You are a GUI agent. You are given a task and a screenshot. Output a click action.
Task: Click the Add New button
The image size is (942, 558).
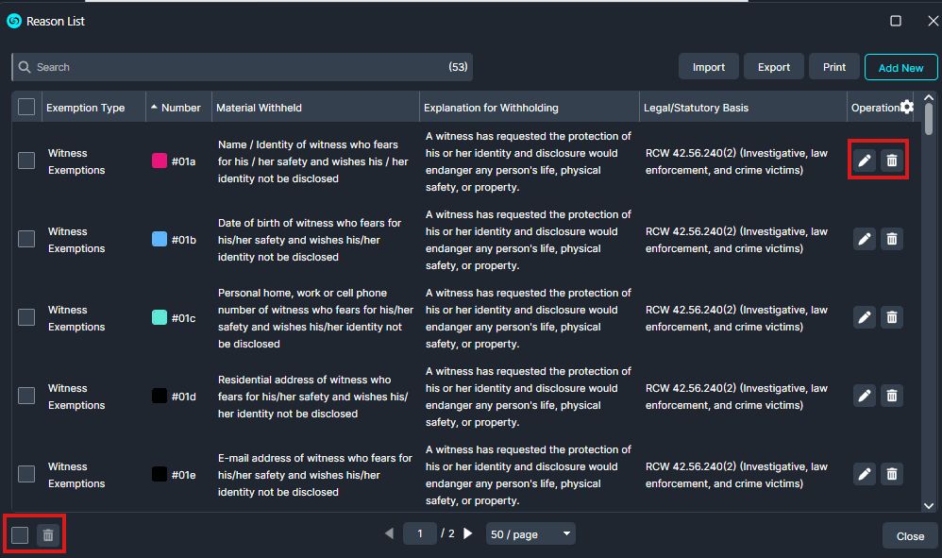pyautogui.click(x=900, y=67)
